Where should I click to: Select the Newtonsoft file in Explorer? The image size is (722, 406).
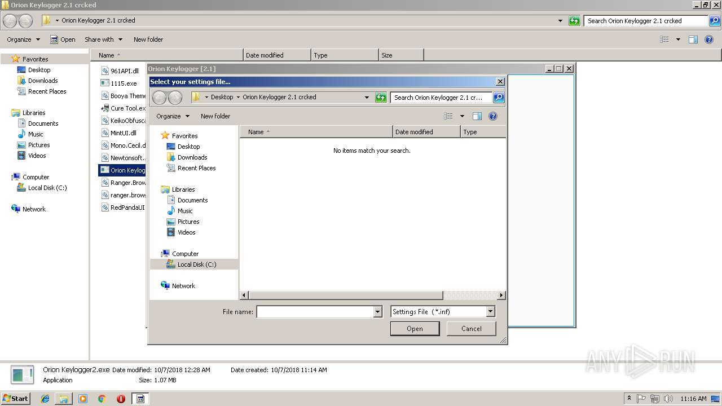click(123, 158)
